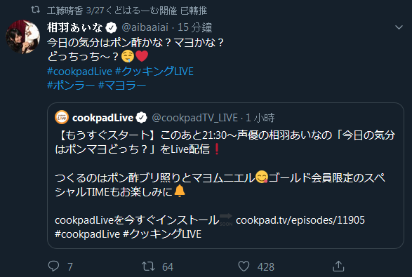Expand the tweet options chevron

click(399, 27)
